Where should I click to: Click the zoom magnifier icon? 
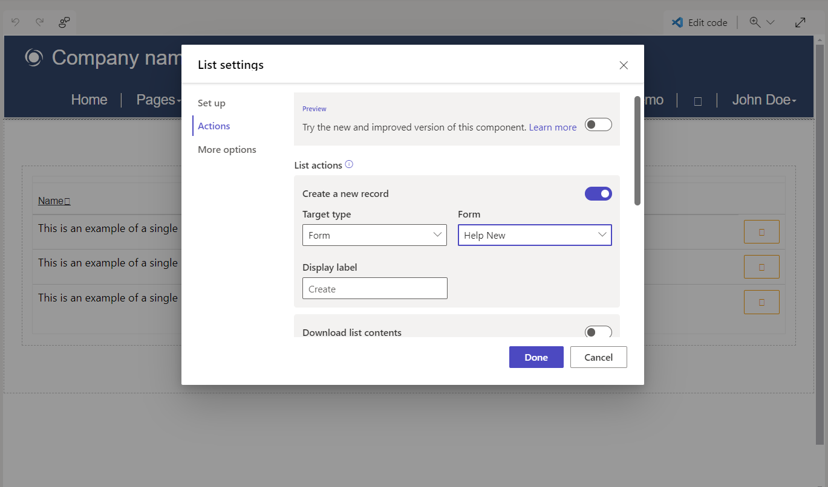pyautogui.click(x=753, y=22)
